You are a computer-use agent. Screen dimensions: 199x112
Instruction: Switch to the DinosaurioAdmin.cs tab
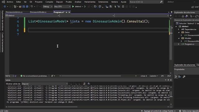[14, 12]
